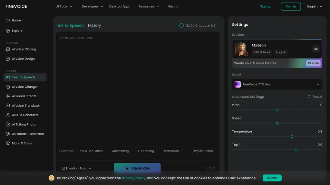Load the Advertising example
The image size is (330, 185).
(120, 151)
